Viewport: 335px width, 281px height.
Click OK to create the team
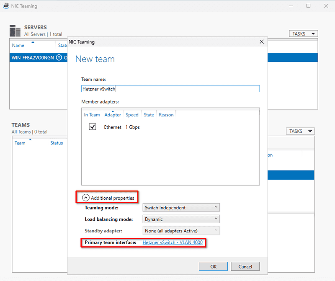(213, 266)
